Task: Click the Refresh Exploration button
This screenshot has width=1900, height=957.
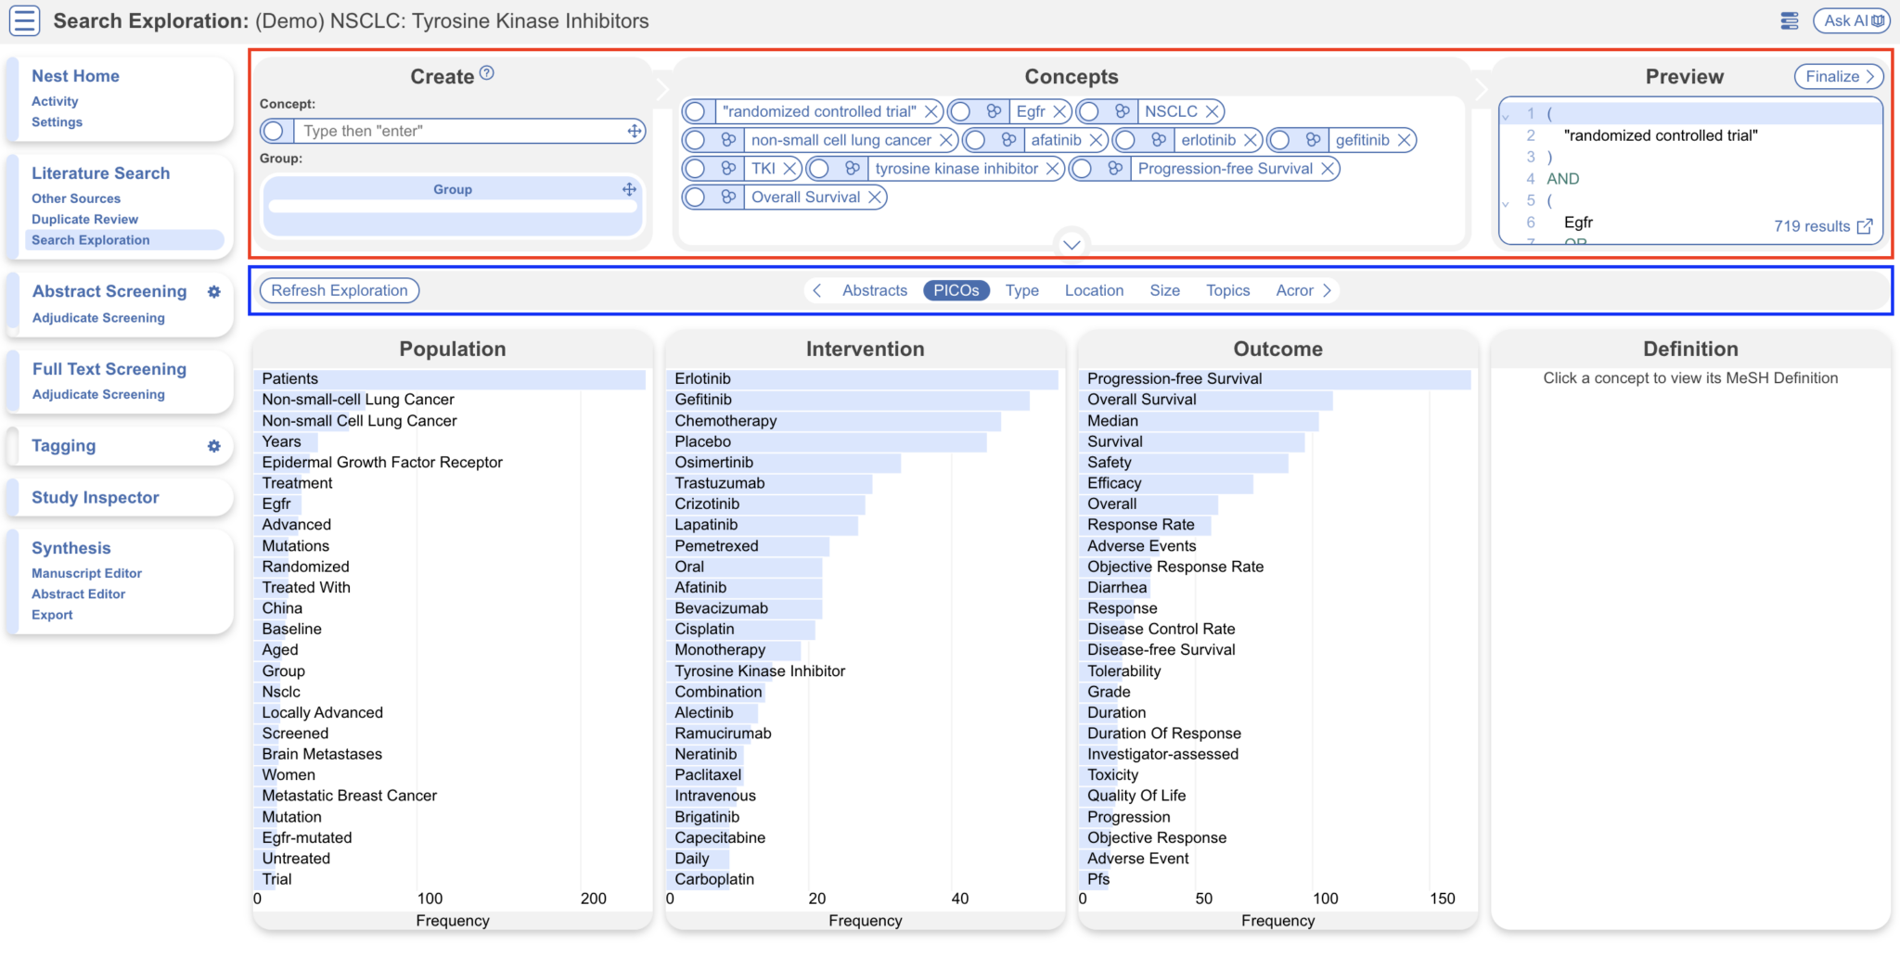Action: coord(340,290)
